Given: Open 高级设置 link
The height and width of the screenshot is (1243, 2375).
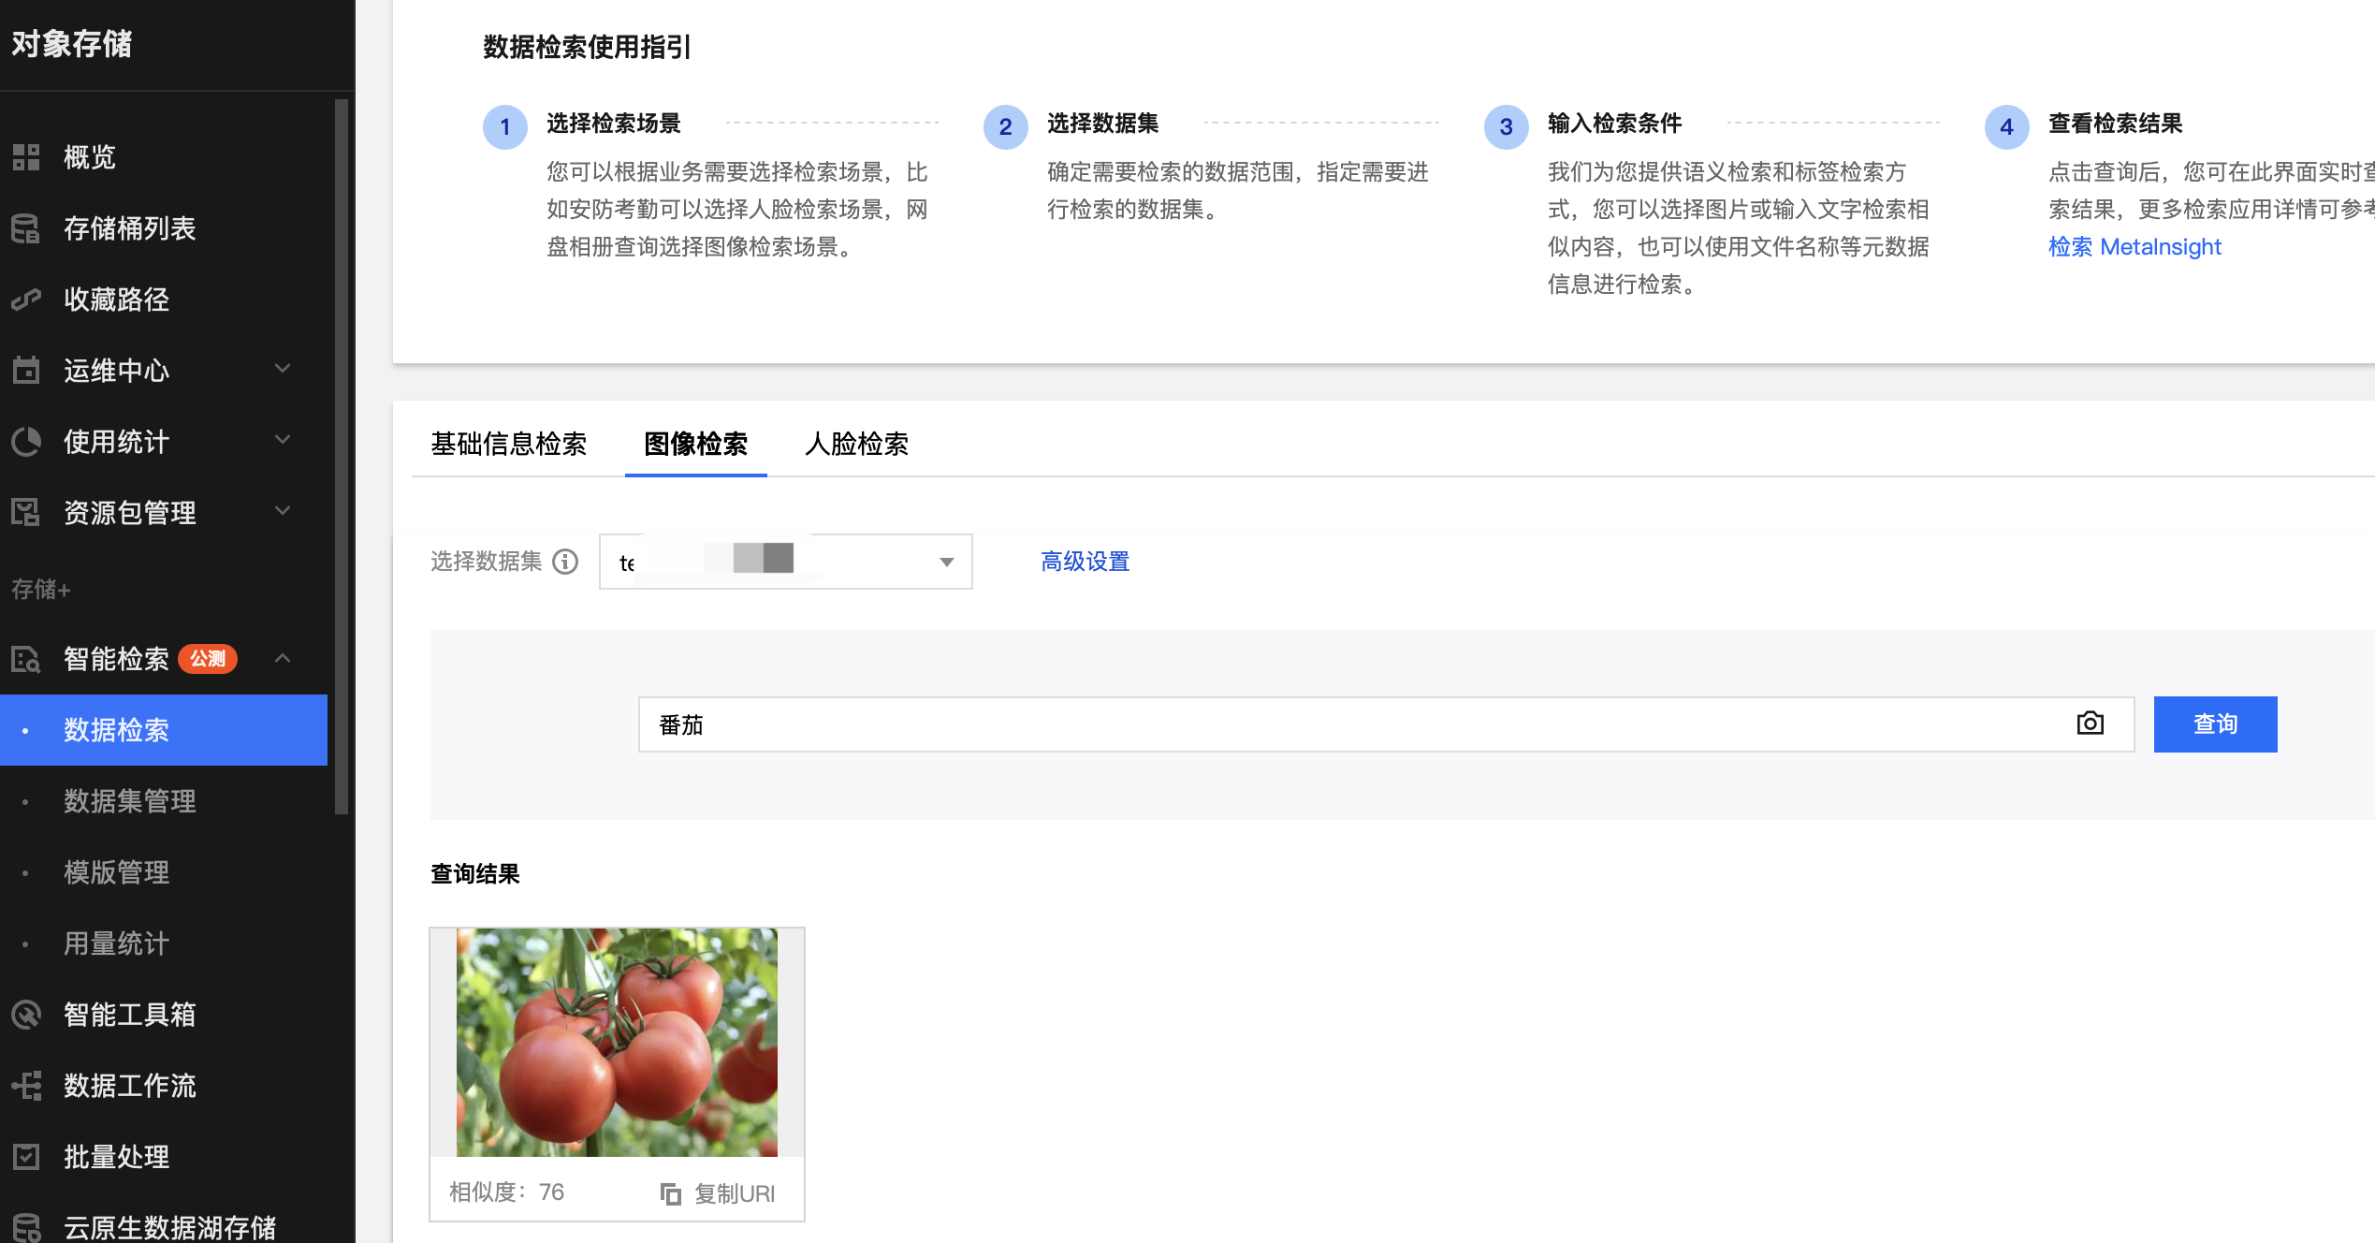Looking at the screenshot, I should 1085,562.
